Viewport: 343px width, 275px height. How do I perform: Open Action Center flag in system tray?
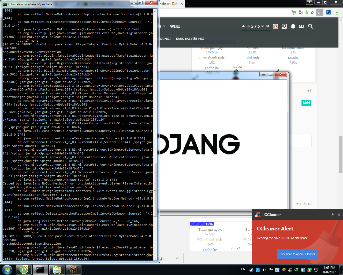point(271,270)
